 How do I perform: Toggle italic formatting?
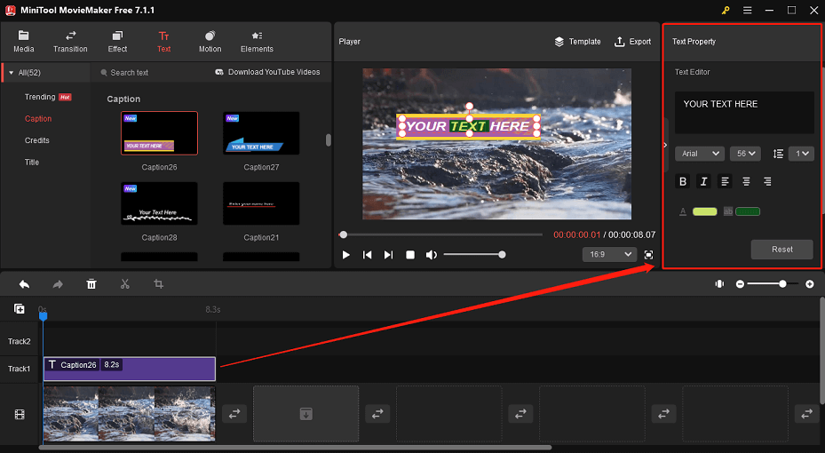pos(703,181)
